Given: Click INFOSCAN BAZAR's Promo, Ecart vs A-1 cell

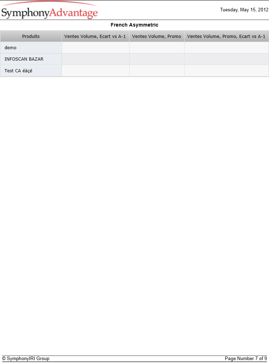Looking at the screenshot, I should point(227,59).
